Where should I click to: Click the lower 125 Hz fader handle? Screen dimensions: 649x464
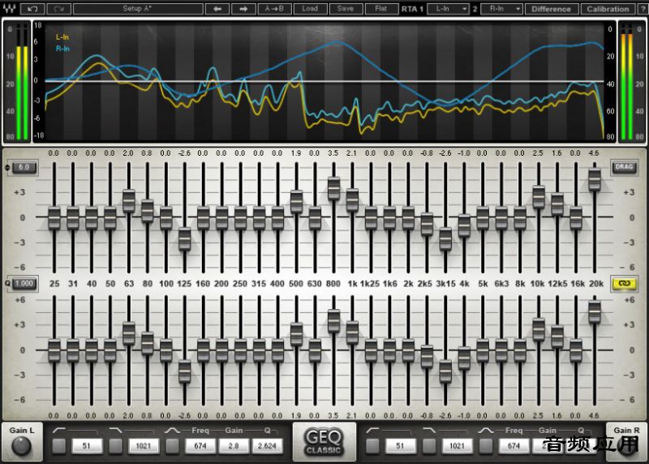tap(185, 372)
